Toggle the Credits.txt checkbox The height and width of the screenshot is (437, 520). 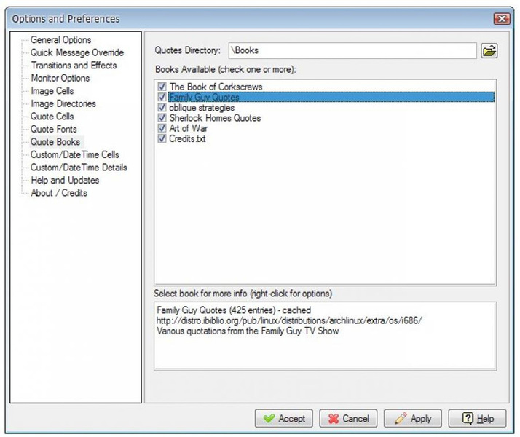tap(162, 138)
